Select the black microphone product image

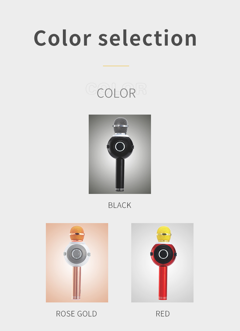(120, 154)
